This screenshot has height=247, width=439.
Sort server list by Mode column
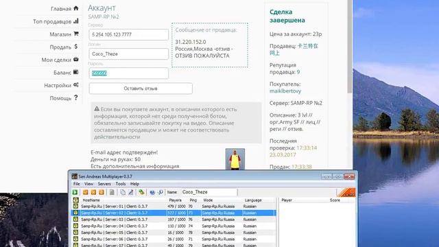coord(208,200)
